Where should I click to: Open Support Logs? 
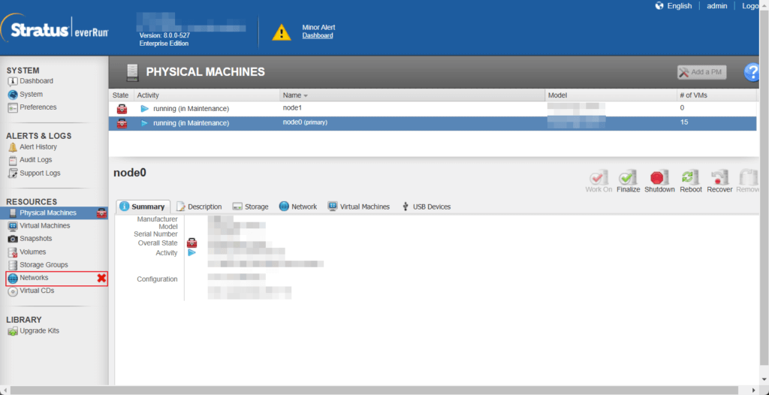[35, 173]
